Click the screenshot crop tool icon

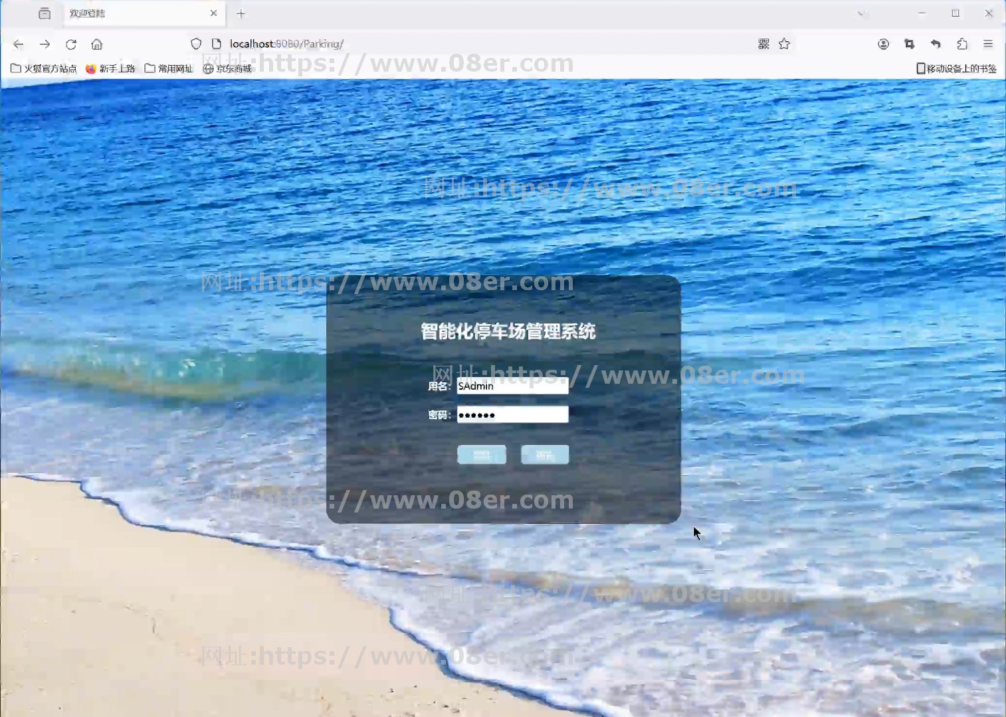click(x=909, y=44)
